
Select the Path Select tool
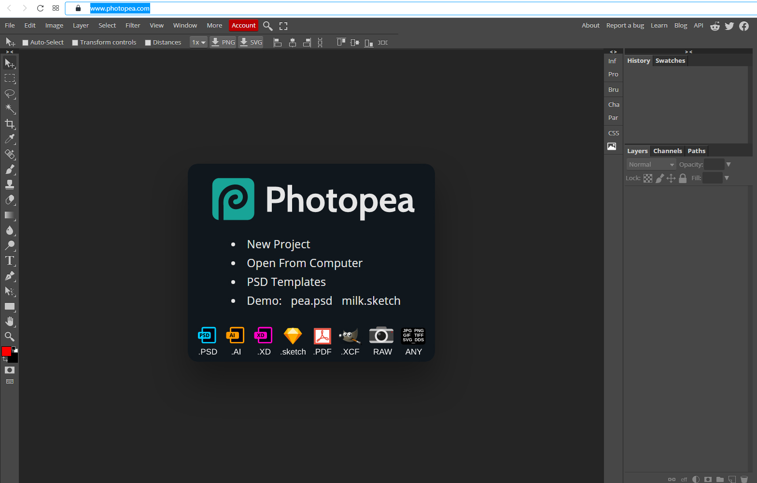tap(10, 291)
